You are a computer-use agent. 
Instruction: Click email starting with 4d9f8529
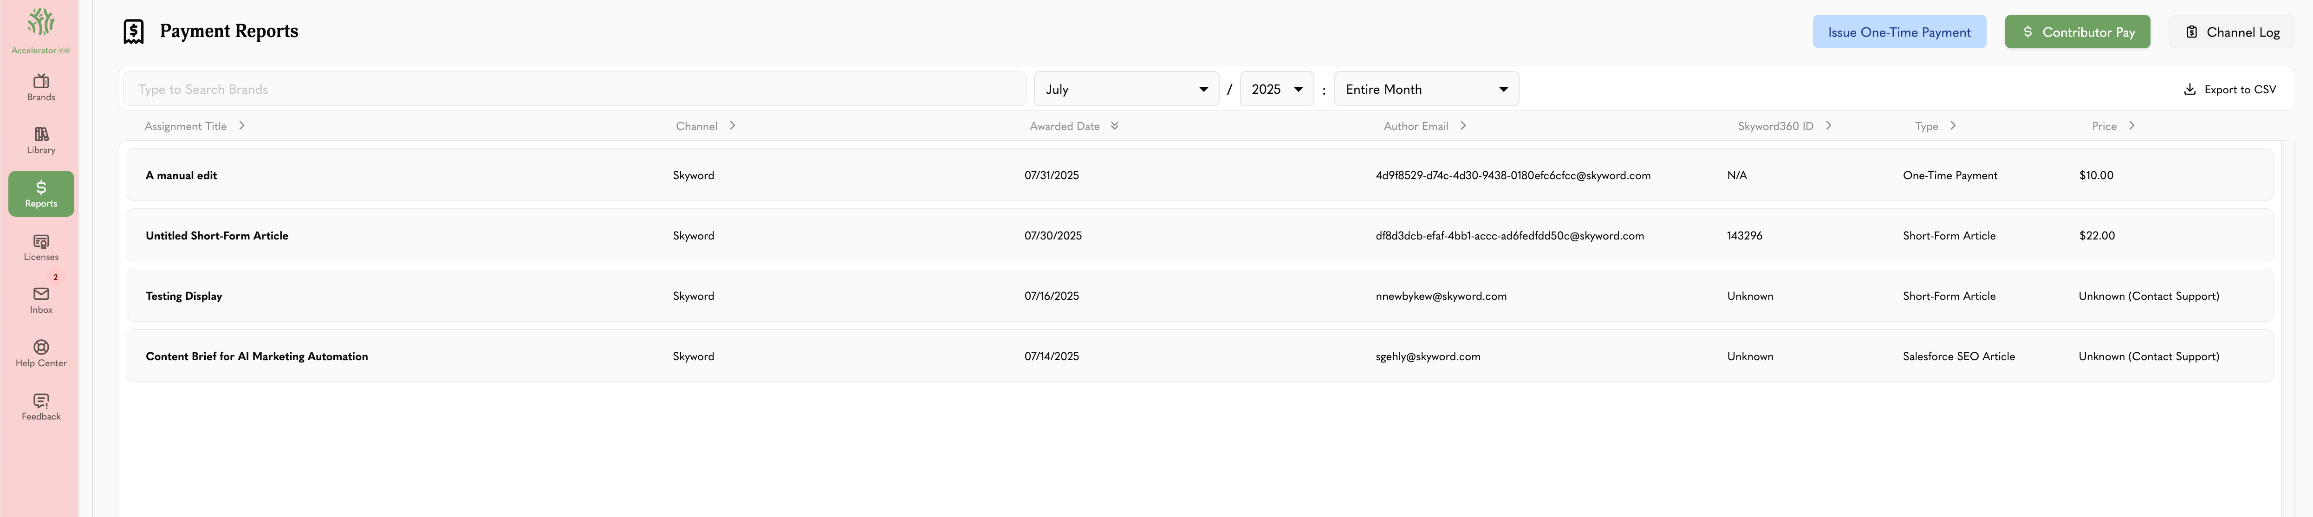click(x=1513, y=175)
